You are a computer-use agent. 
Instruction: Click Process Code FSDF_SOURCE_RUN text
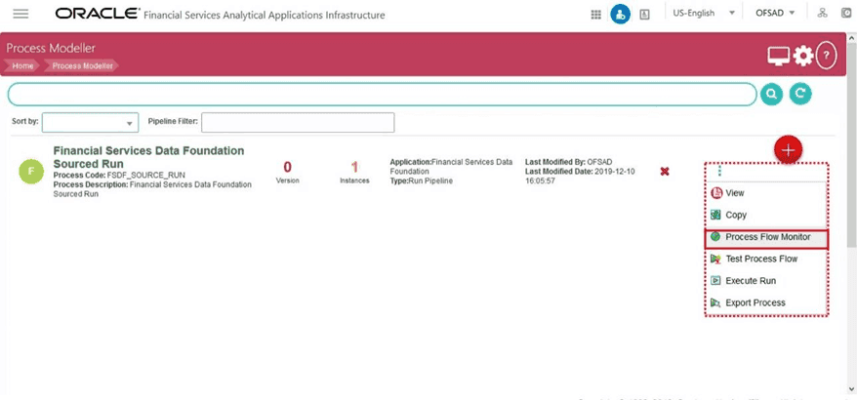pyautogui.click(x=119, y=176)
